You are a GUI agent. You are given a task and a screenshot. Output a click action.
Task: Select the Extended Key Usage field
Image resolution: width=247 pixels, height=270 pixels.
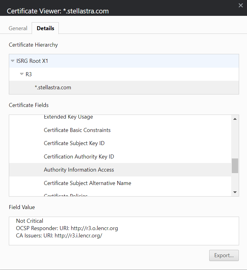coord(120,117)
